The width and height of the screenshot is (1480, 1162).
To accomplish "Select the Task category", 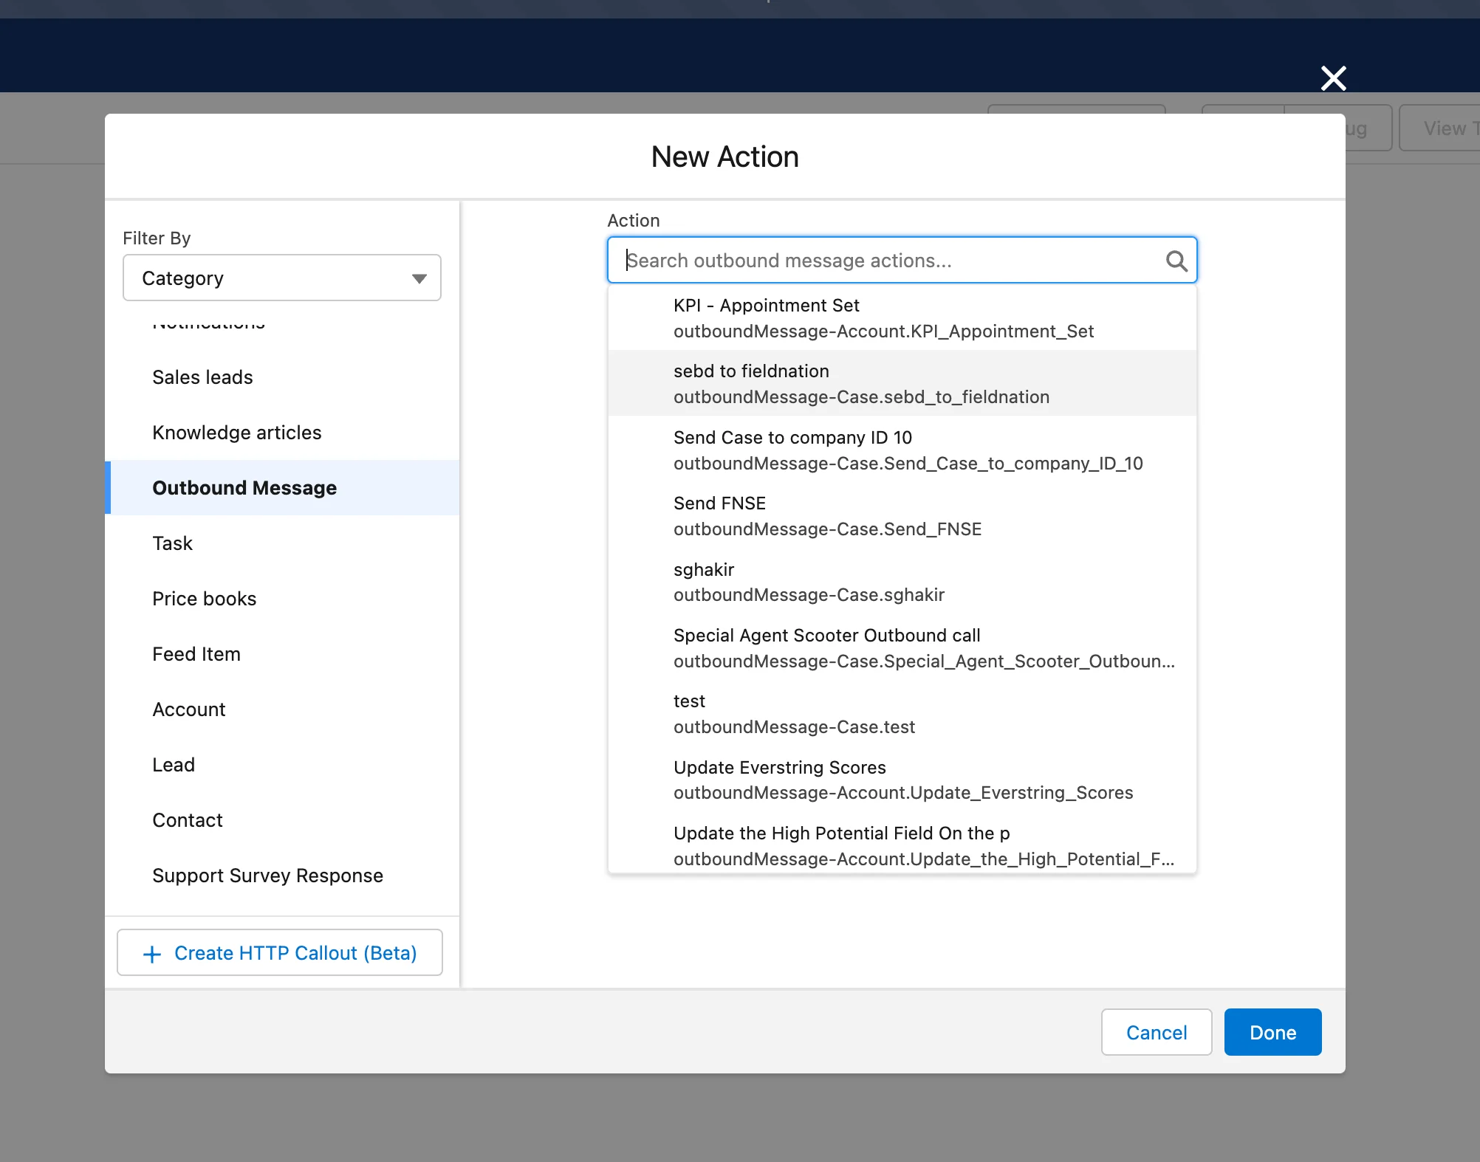I will click(172, 543).
